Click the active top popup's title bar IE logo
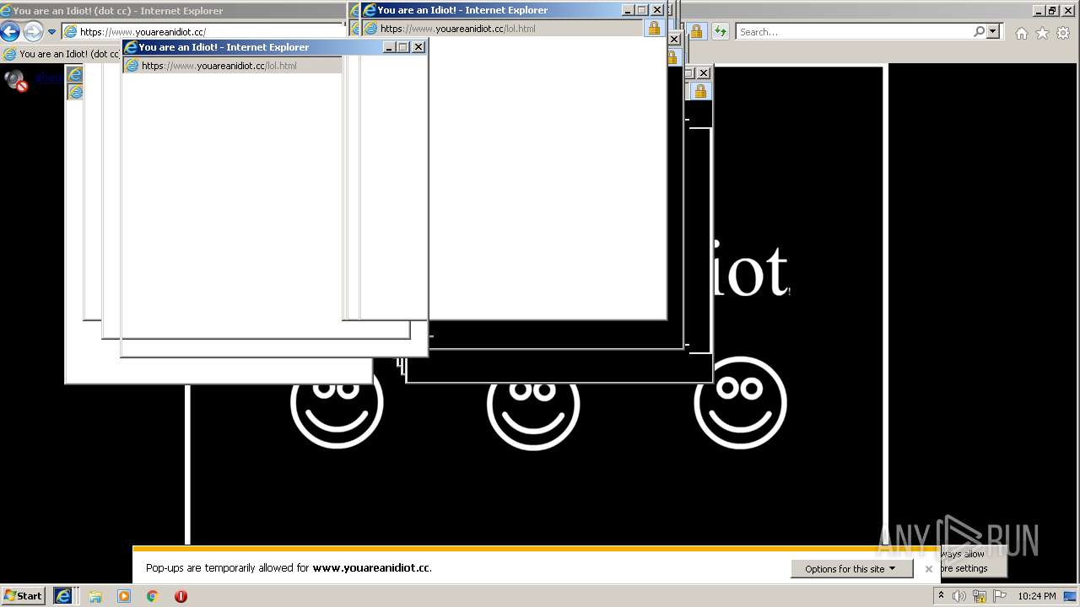Screen dimensions: 1080x607 (370, 10)
